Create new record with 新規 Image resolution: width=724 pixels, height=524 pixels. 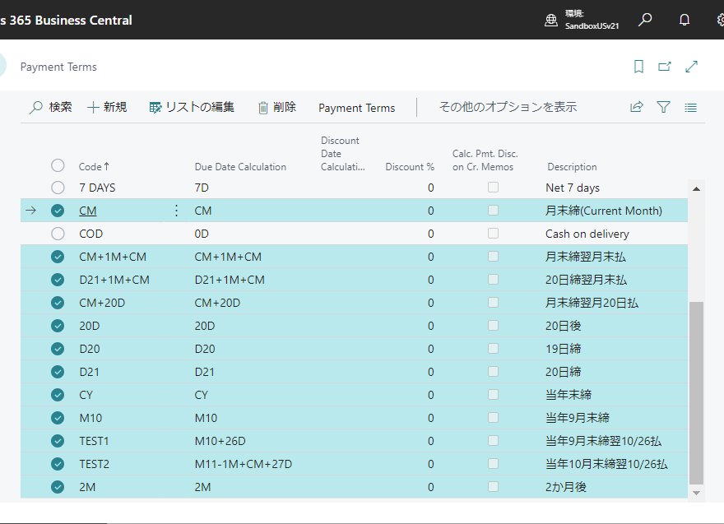tap(107, 107)
